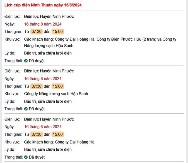Click the Điện lực Huyện Ninh Phước in first entry
188x163 pixels.
[49, 17]
